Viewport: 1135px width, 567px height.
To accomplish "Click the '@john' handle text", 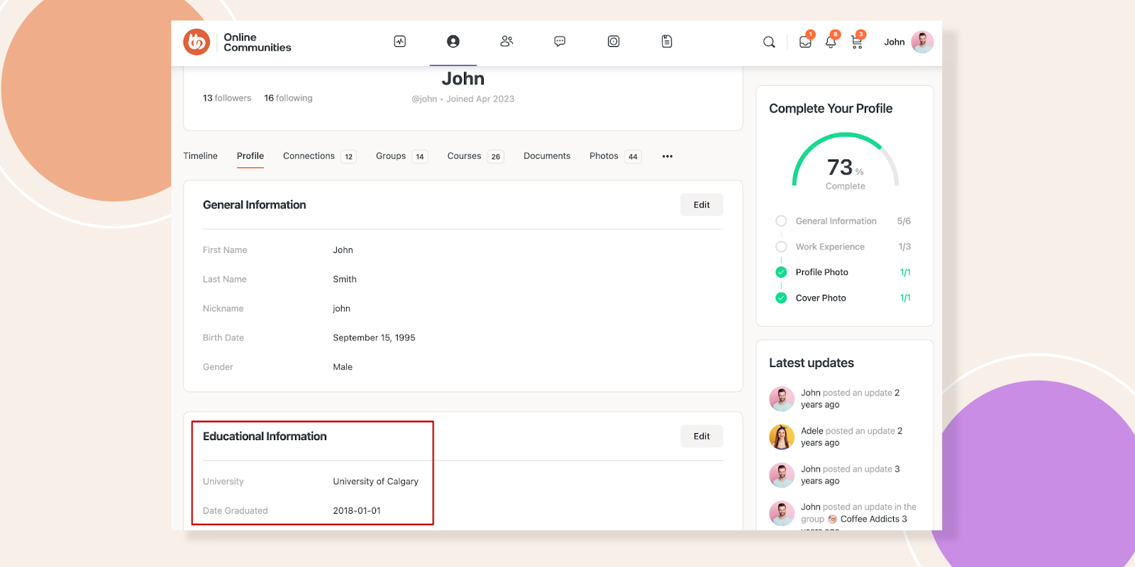I will point(424,99).
